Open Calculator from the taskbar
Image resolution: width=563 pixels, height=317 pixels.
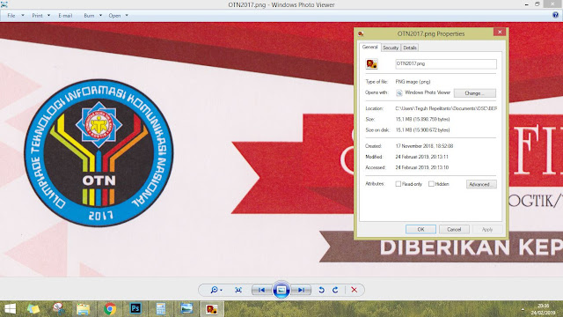[x=161, y=309]
